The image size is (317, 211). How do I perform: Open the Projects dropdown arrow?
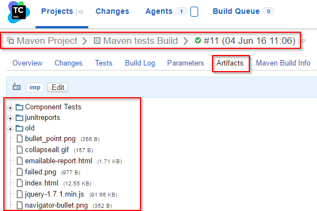coord(80,12)
